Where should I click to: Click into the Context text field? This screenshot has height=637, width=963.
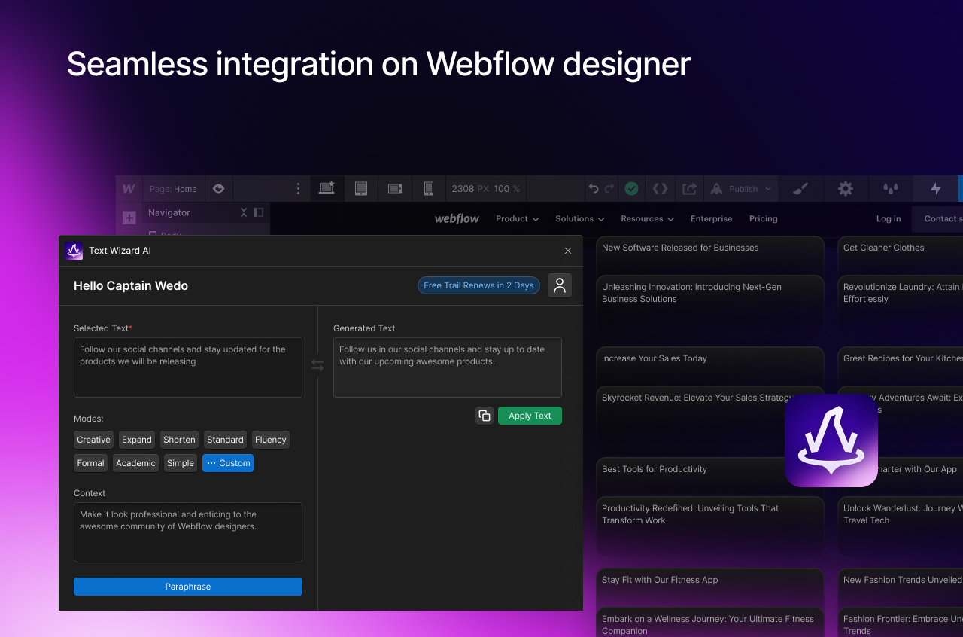point(188,532)
